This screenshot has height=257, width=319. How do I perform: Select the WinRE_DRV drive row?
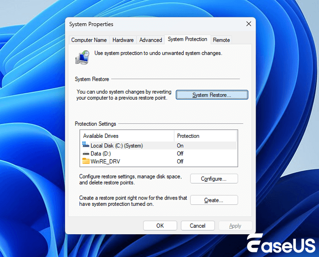pyautogui.click(x=159, y=162)
